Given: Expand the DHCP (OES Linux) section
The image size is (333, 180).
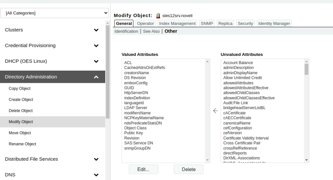Looking at the screenshot, I should click(96, 61).
